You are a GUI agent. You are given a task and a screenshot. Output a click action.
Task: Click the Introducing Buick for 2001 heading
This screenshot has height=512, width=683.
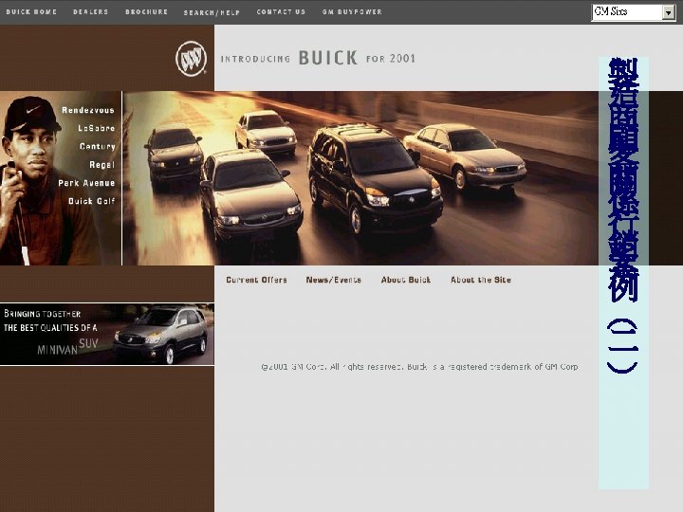[318, 59]
